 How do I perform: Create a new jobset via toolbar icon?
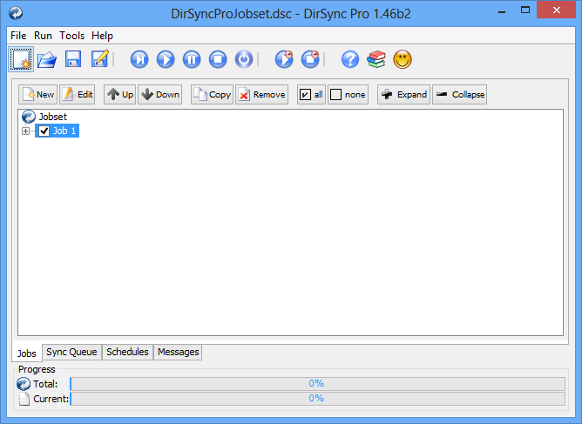coord(21,59)
